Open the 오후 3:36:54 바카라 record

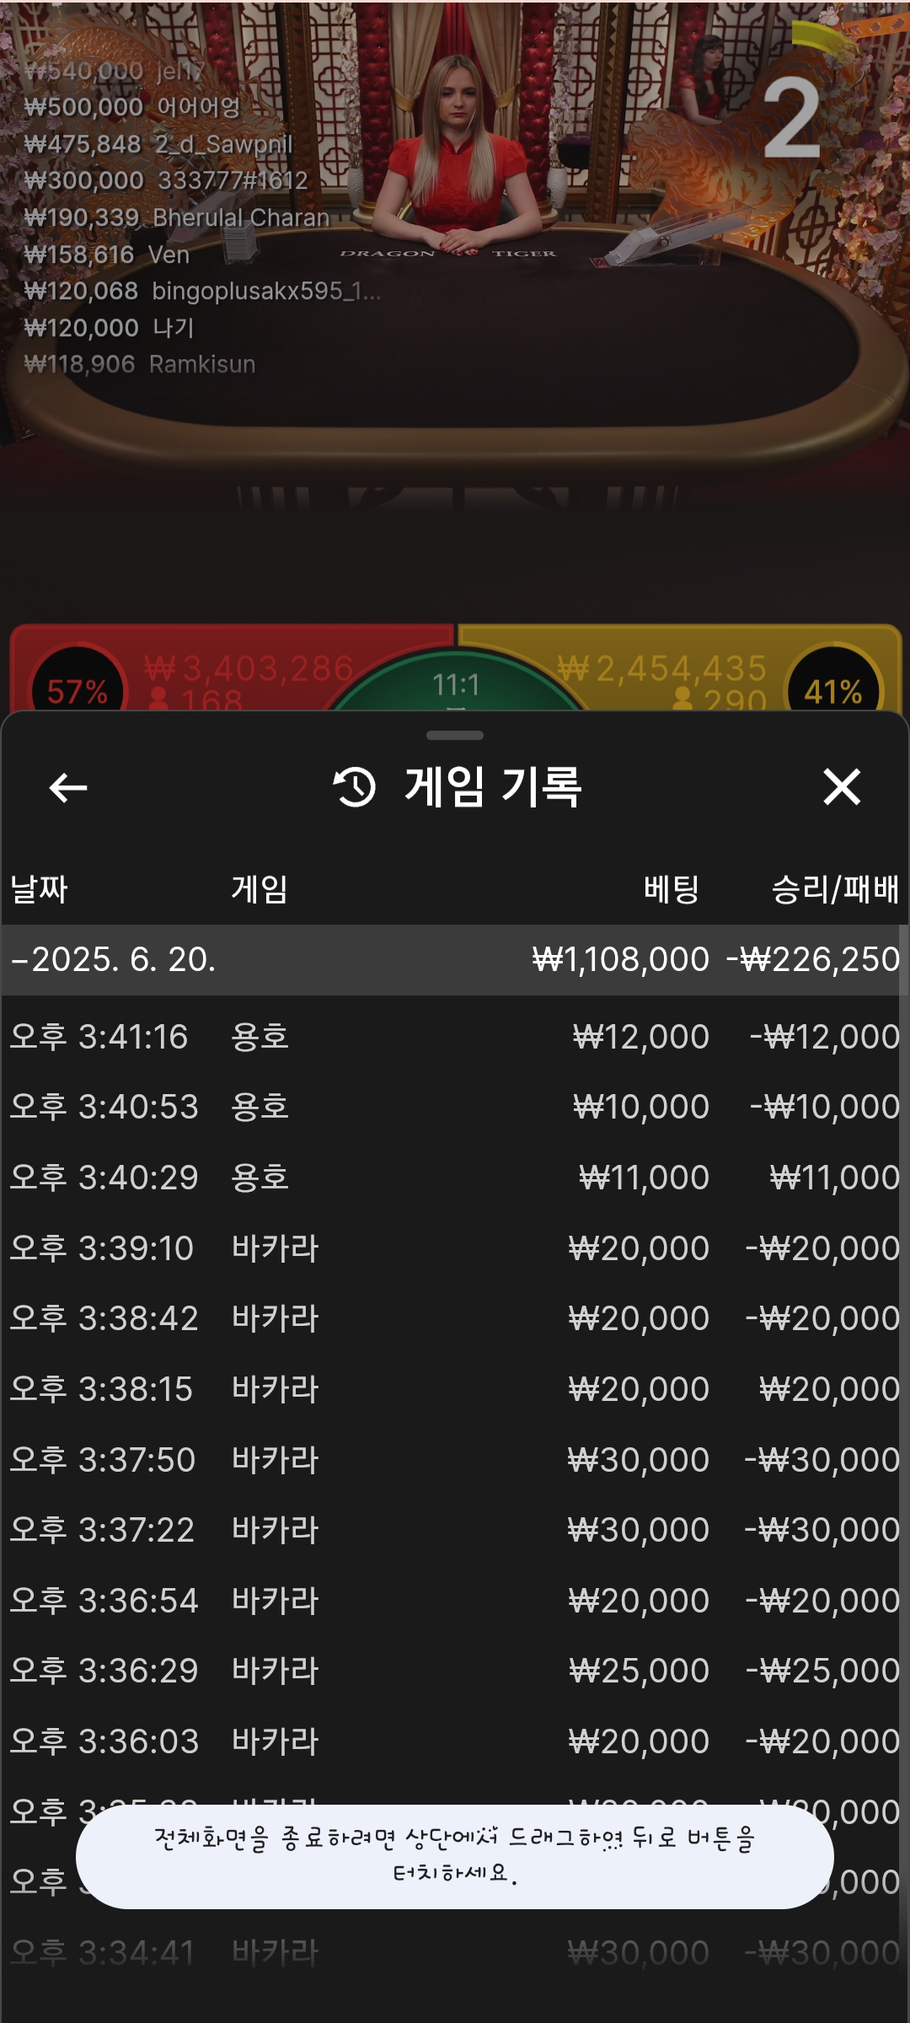tap(455, 1601)
